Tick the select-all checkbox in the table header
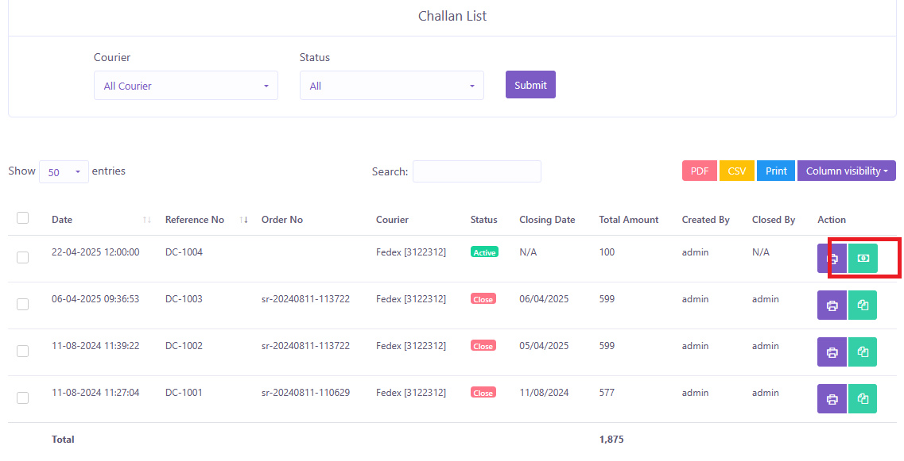This screenshot has width=904, height=461. [x=22, y=218]
